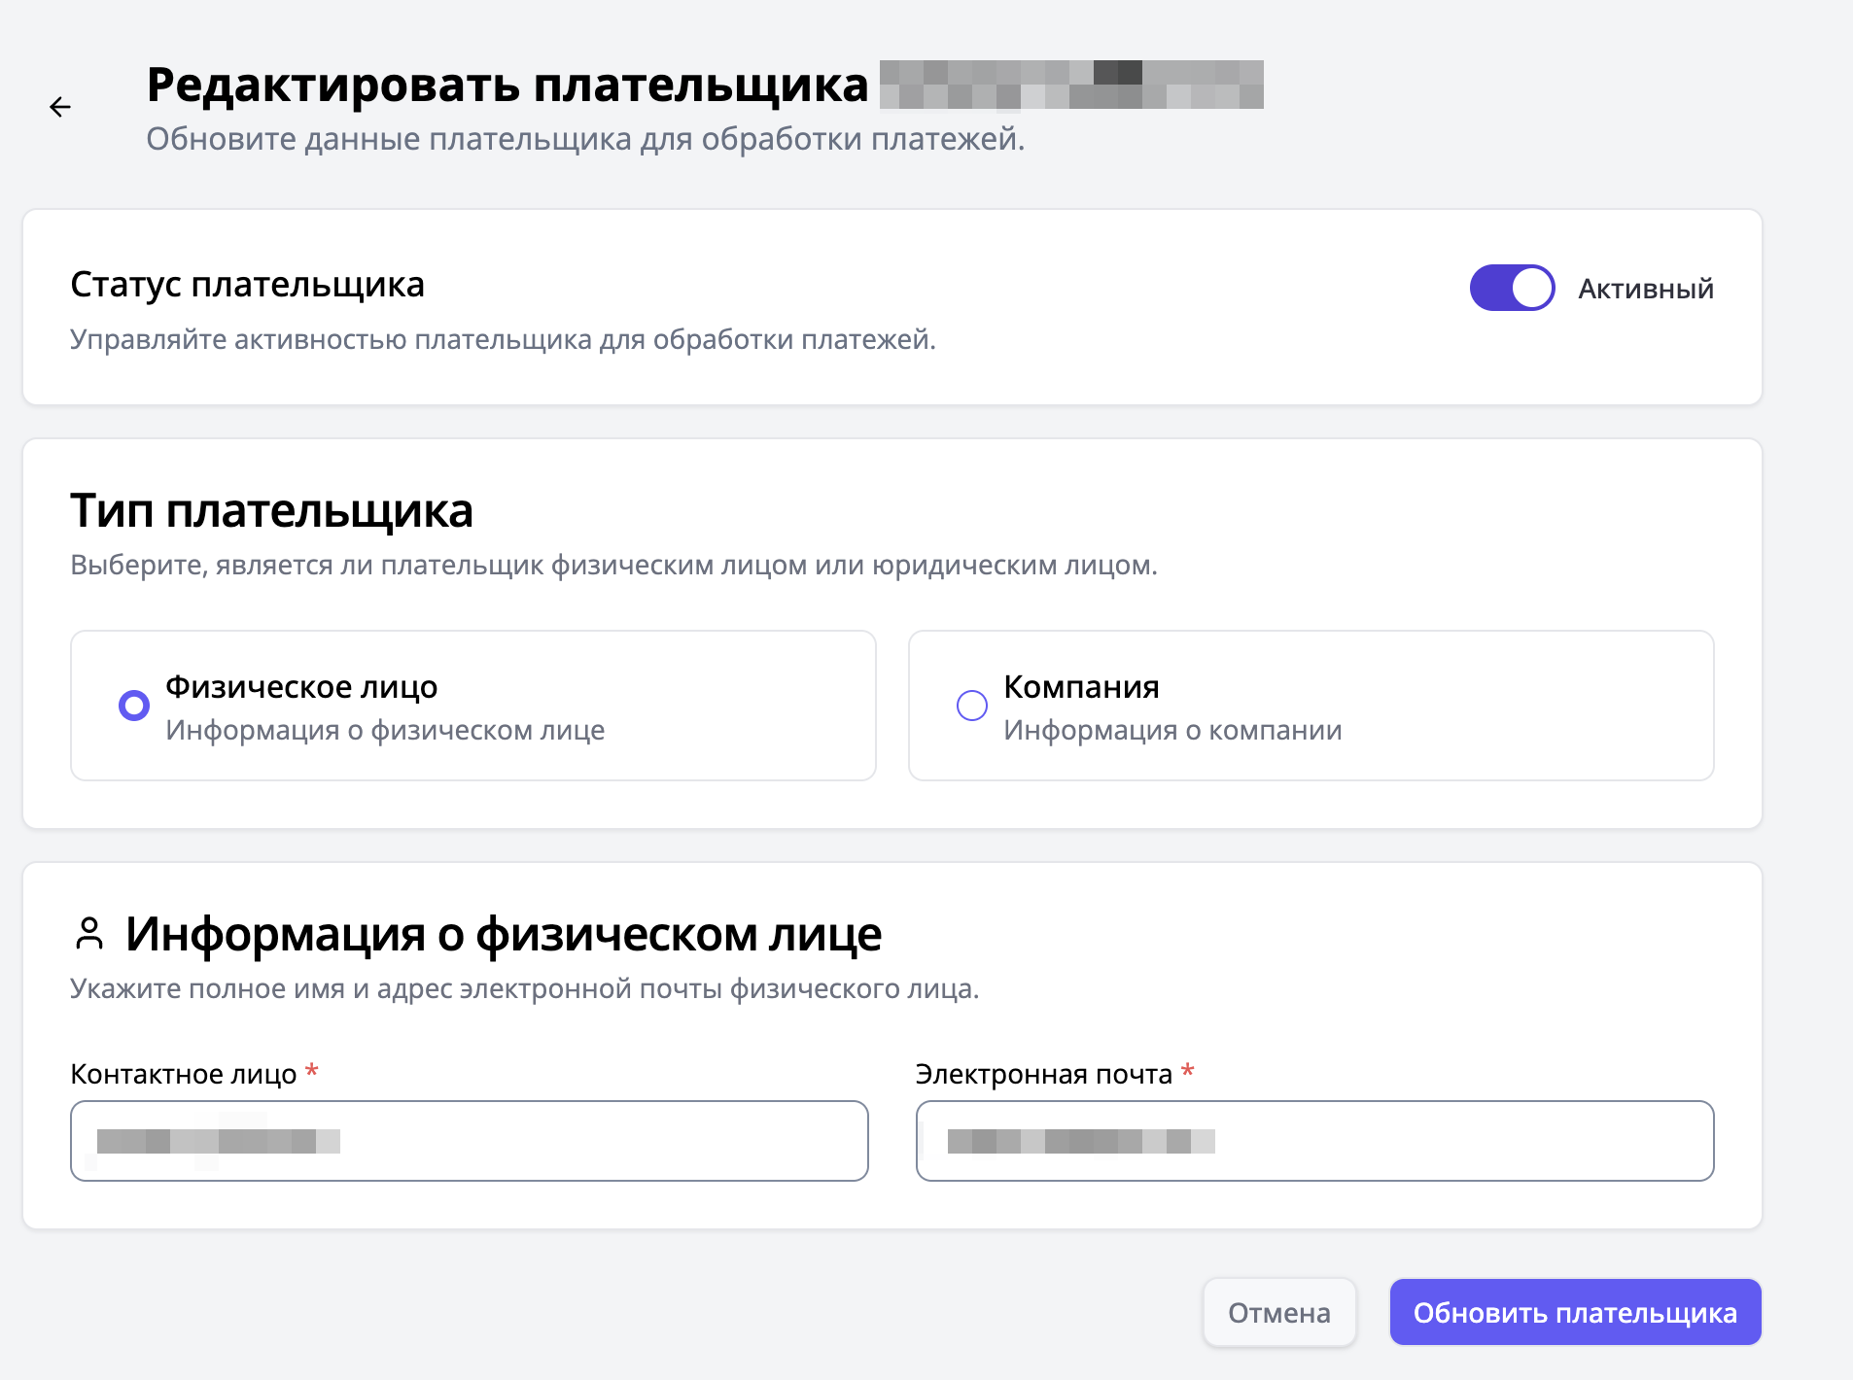Toggle the payer active status switch
Viewport: 1853px width, 1380px height.
pyautogui.click(x=1511, y=289)
